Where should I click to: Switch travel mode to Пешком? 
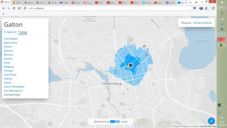pyautogui.click(x=186, y=23)
